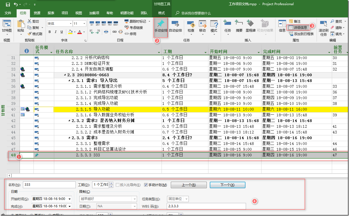Click the duration spinner in task form
349x216 pixels.
111,185
